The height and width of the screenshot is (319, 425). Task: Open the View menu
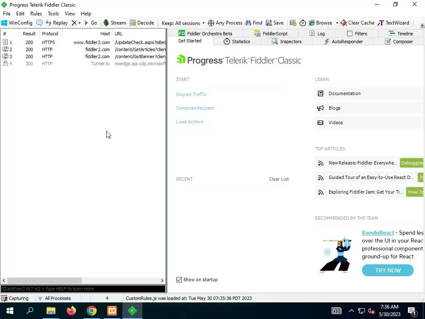click(70, 14)
